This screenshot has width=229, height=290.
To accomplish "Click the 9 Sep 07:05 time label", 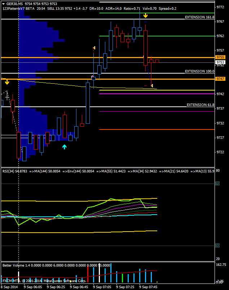I will click(x=102, y=287).
